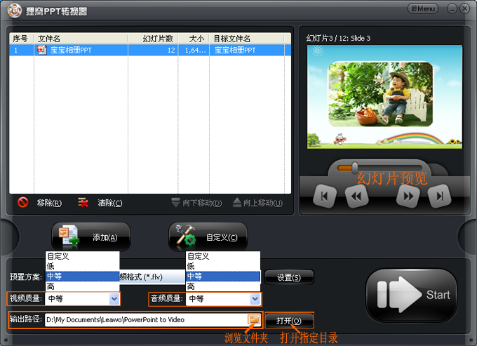Click the 文件名 column header

[81, 39]
